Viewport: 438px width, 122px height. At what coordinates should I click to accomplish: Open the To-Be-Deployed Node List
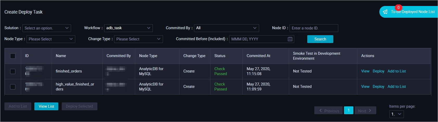[409, 12]
